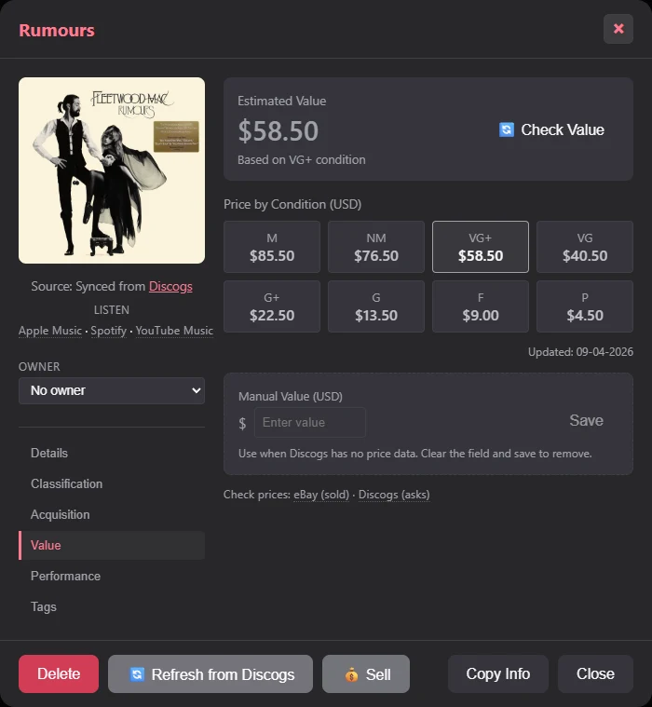Open the Spotify listen link

pos(109,331)
